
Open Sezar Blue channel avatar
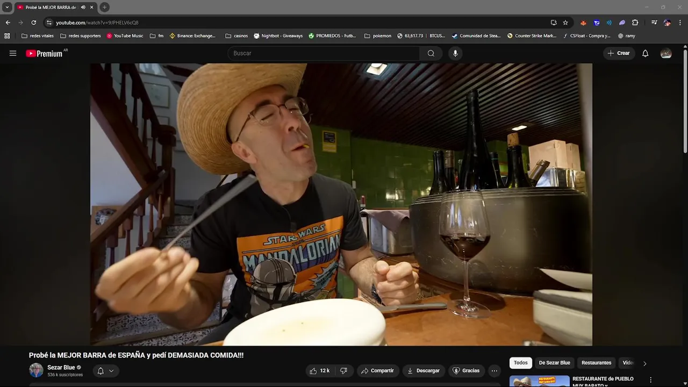pyautogui.click(x=36, y=370)
